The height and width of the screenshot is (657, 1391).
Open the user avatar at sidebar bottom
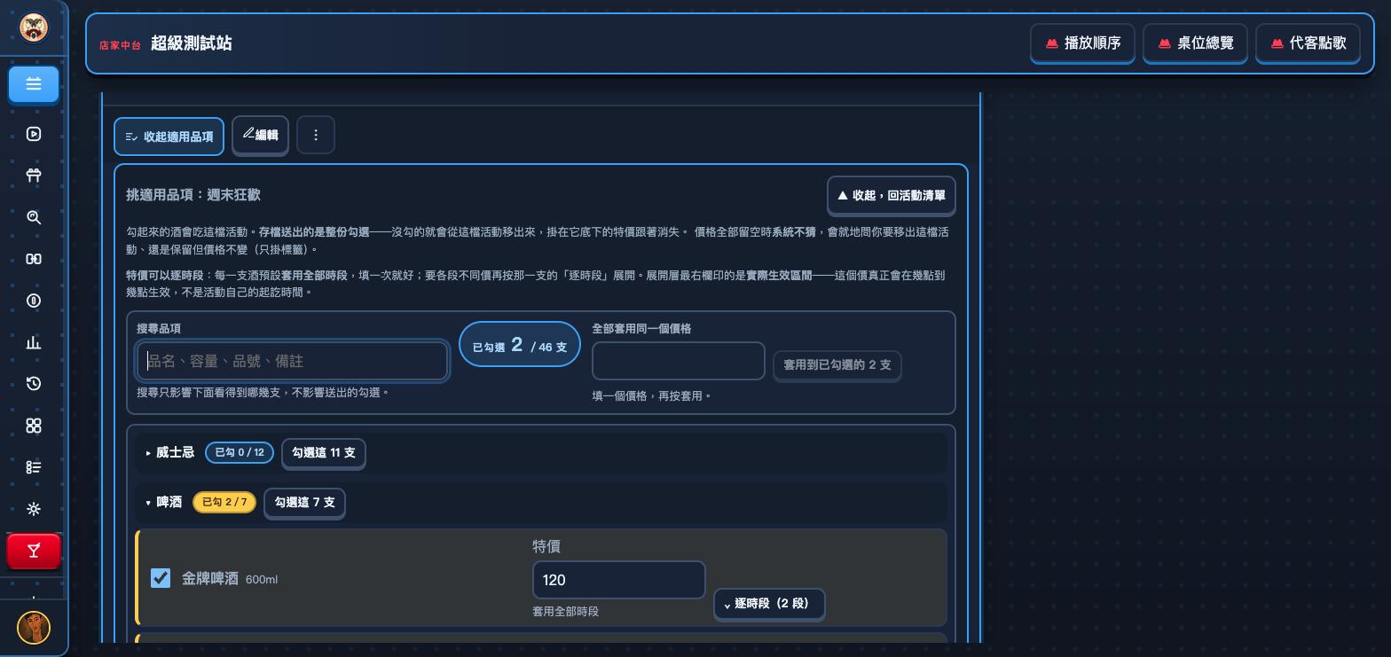(34, 628)
